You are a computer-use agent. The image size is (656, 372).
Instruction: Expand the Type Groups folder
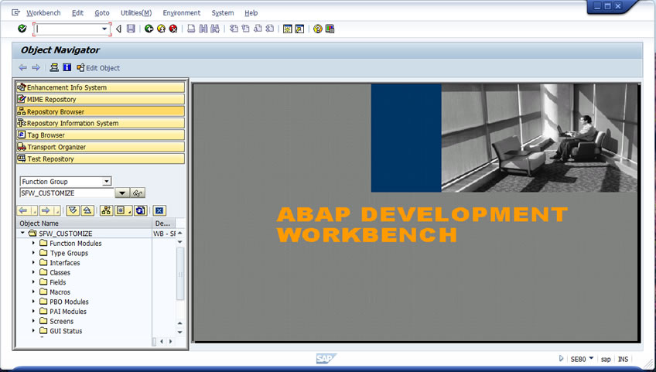[33, 252]
